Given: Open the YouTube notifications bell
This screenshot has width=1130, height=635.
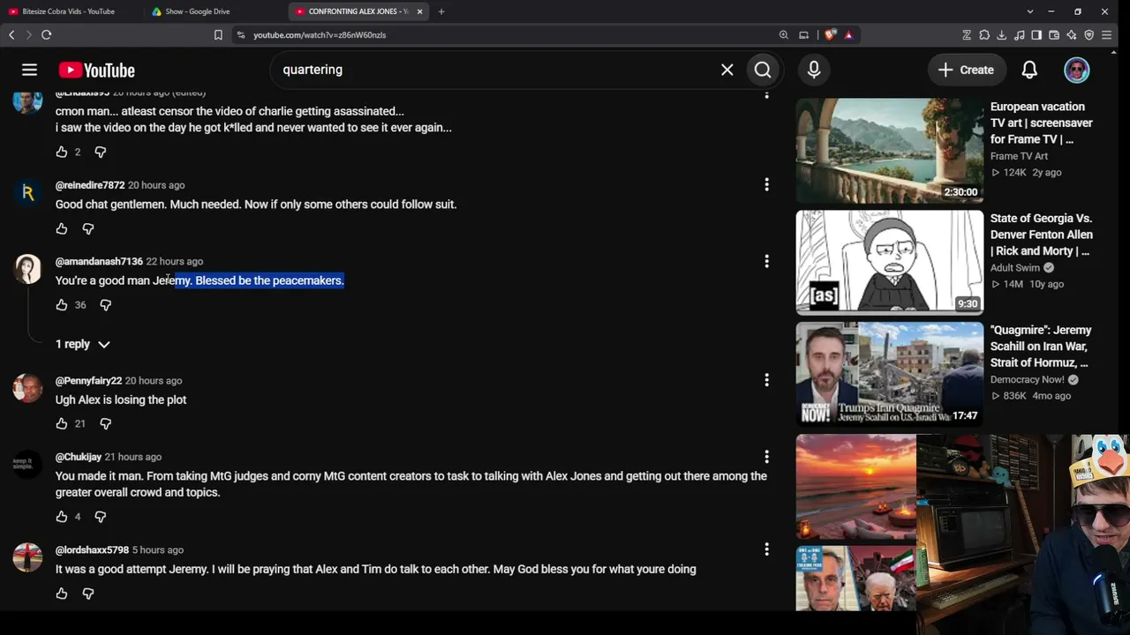Looking at the screenshot, I should (1029, 70).
